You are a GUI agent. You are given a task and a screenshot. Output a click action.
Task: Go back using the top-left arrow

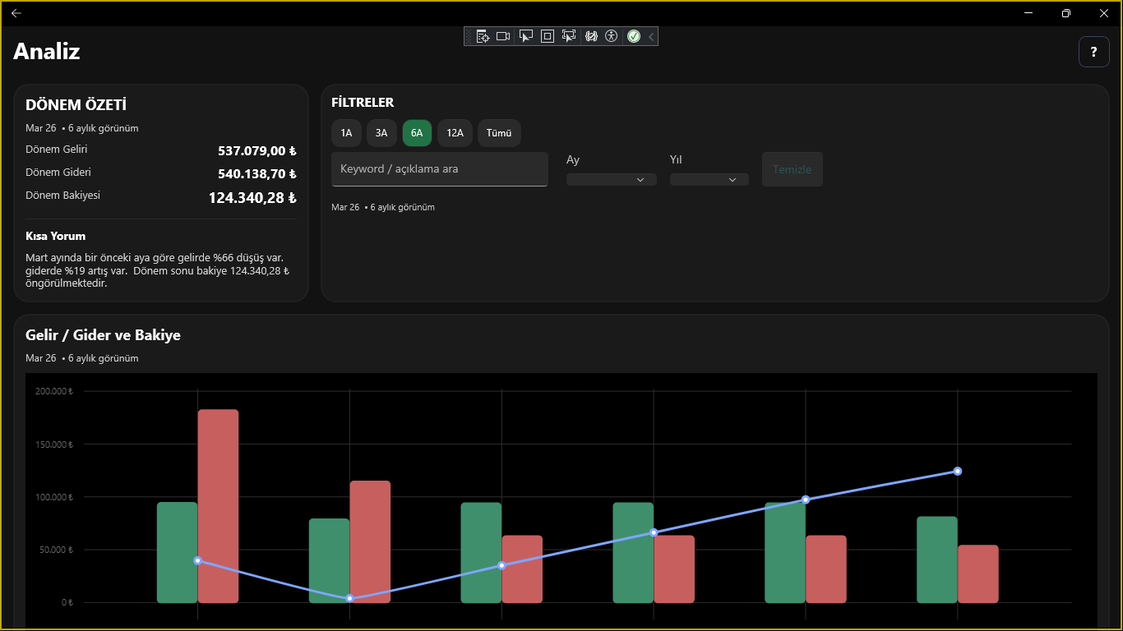point(16,13)
